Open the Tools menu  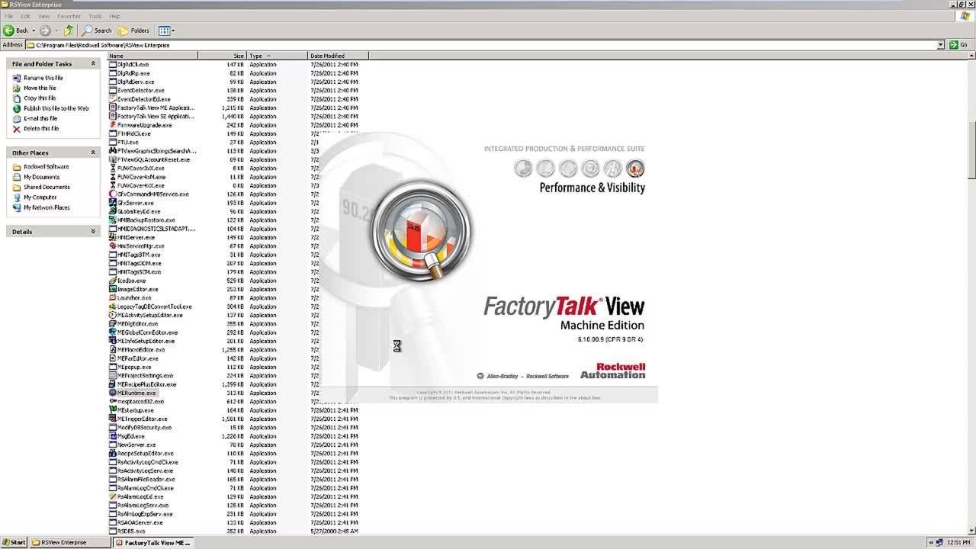coord(95,16)
